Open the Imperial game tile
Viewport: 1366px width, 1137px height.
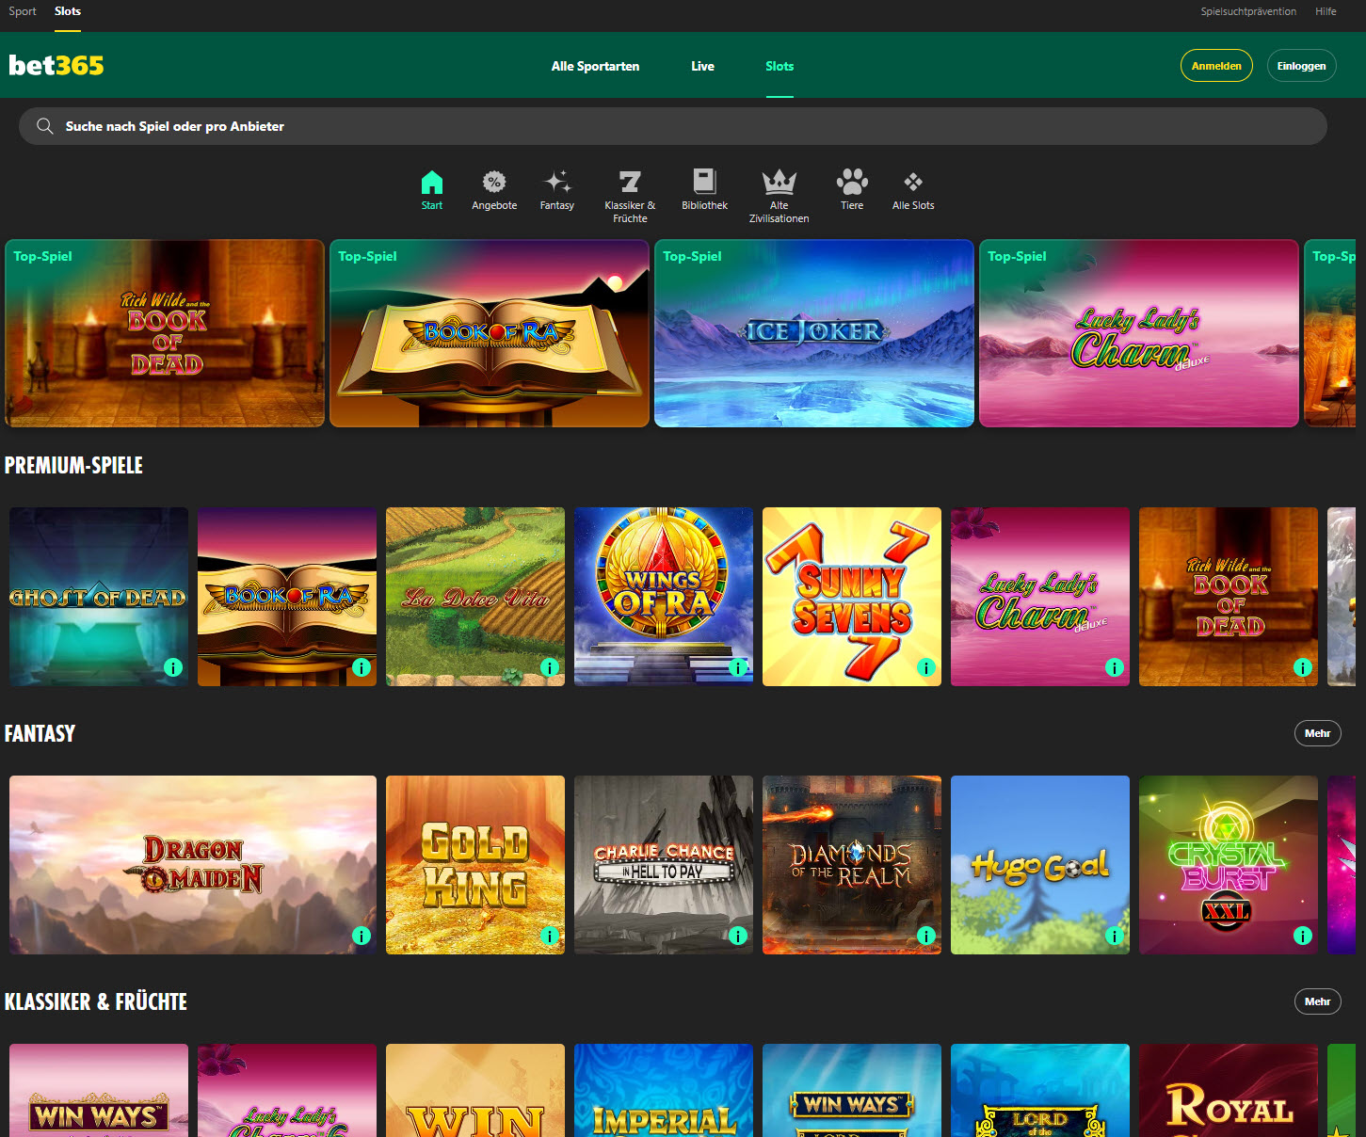click(664, 1090)
